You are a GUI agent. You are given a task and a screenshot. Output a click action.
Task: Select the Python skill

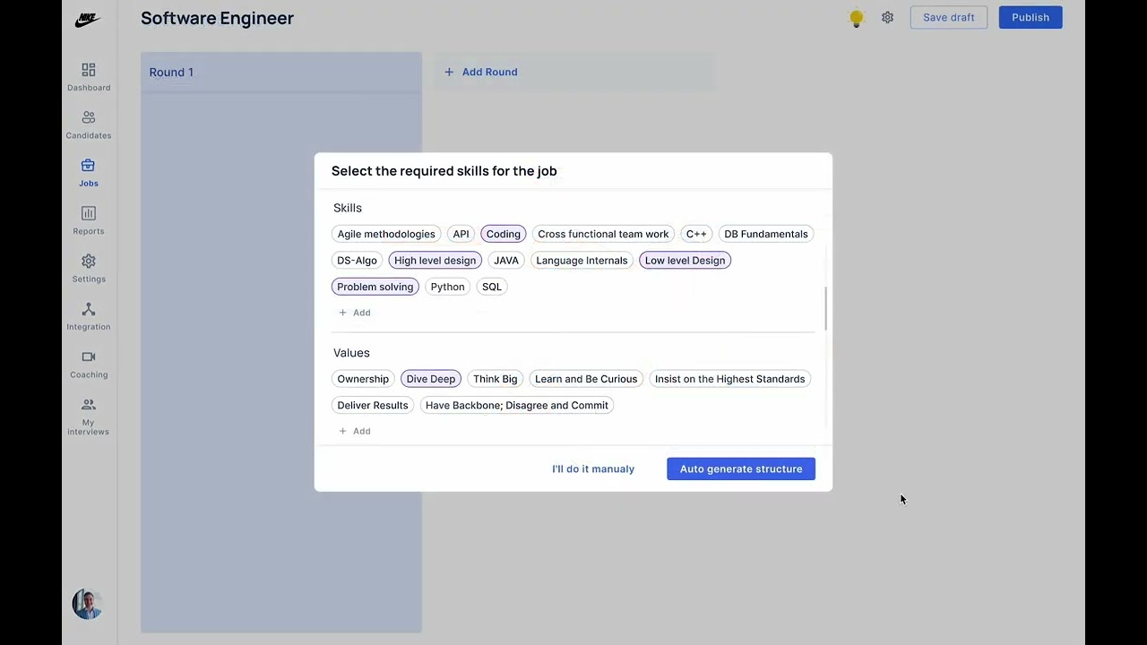pos(447,287)
